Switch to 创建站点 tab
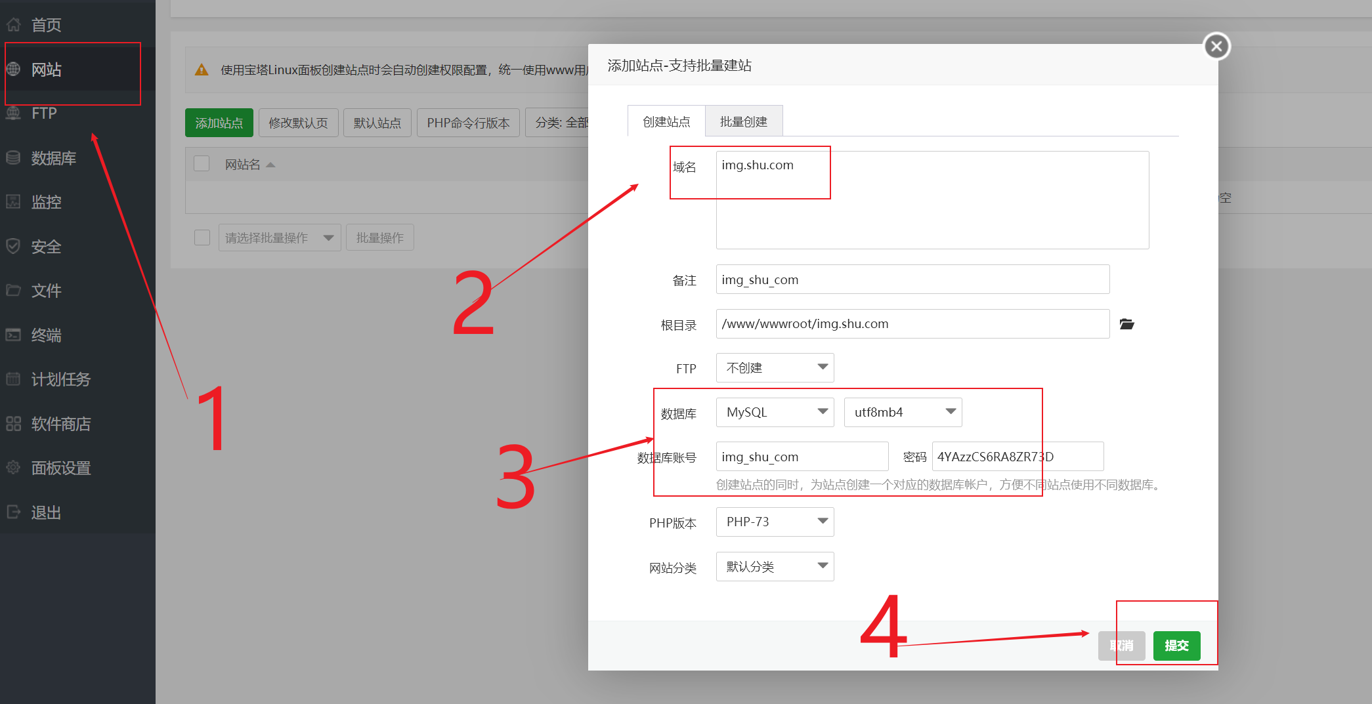 666,121
